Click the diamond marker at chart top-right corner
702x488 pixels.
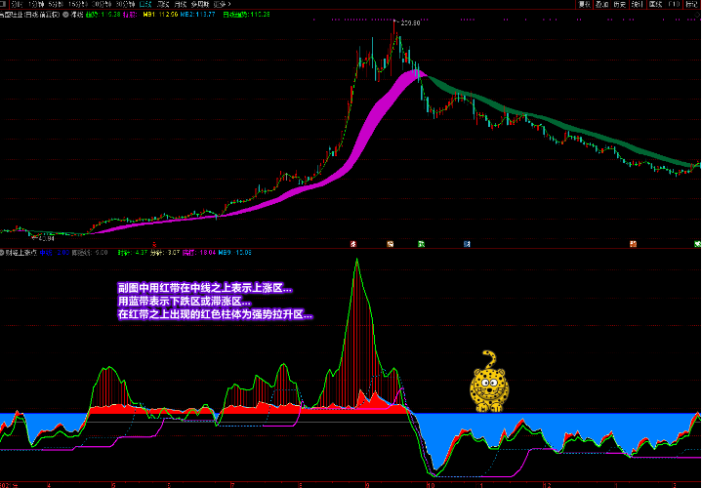coord(696,16)
